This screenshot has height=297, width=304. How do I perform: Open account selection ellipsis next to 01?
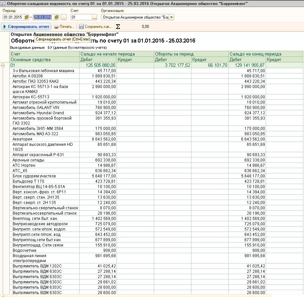click(95, 17)
